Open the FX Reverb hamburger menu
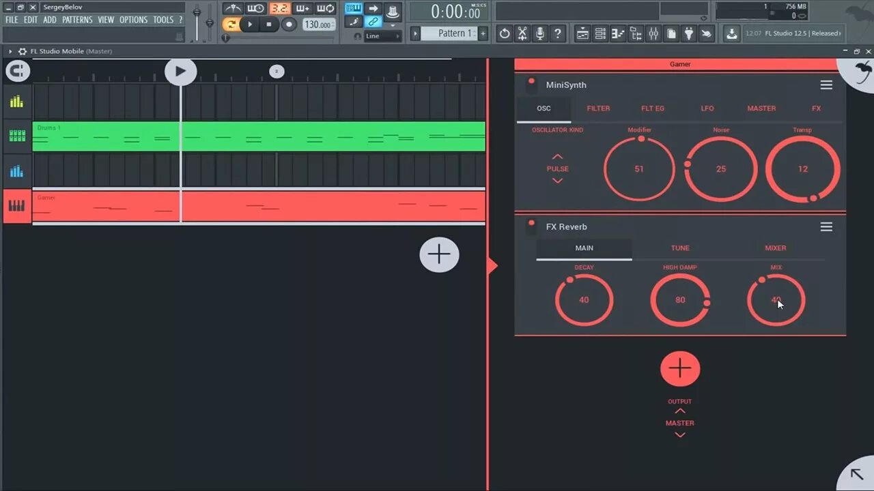874x491 pixels. (826, 227)
